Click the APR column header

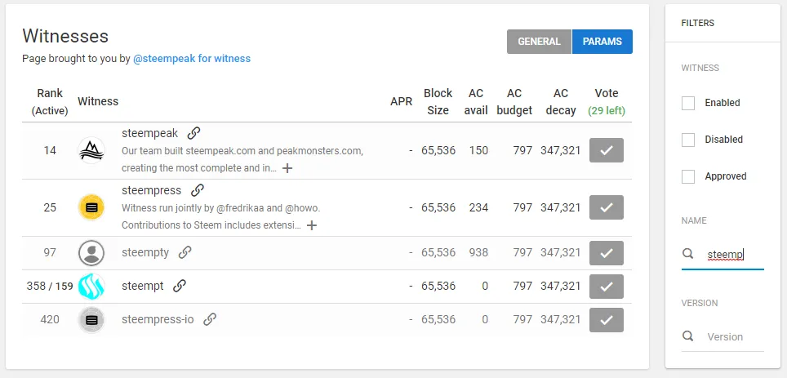pos(401,101)
